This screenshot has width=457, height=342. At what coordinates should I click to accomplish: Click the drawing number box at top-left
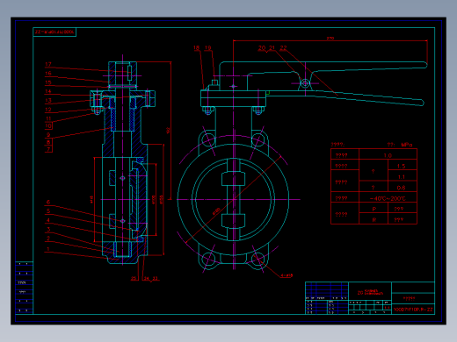point(54,32)
